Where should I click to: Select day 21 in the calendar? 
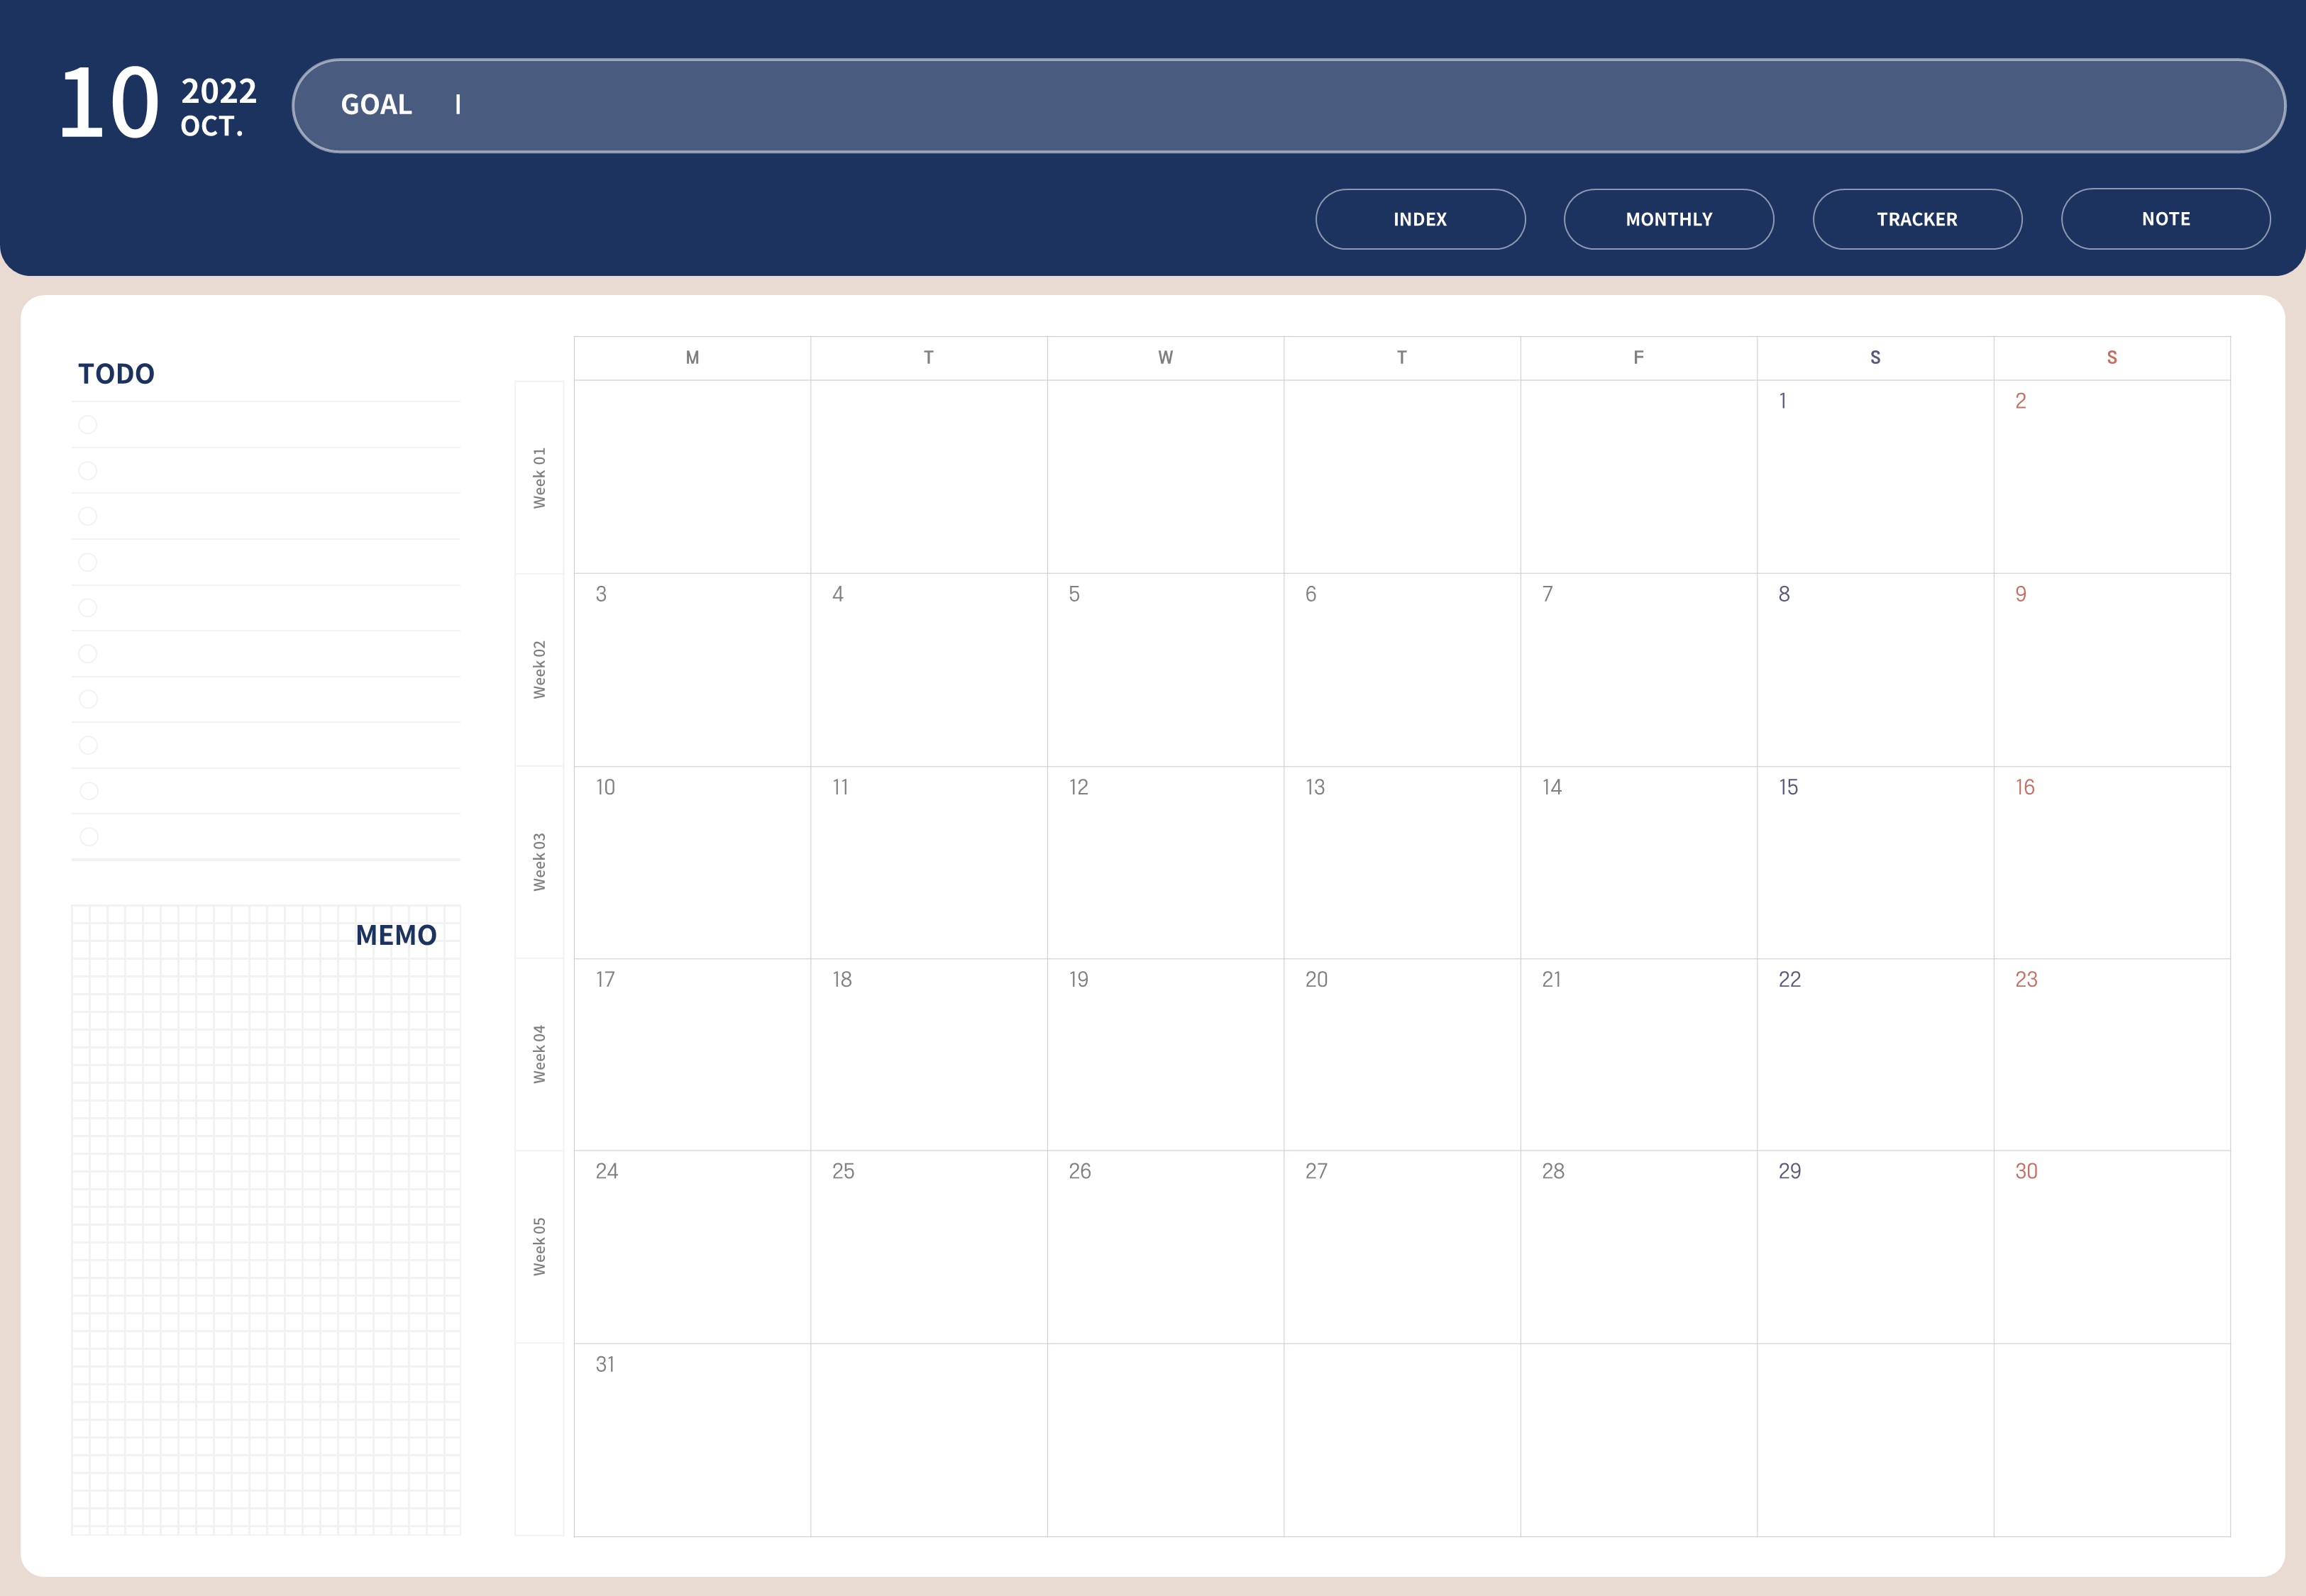[x=1638, y=1055]
